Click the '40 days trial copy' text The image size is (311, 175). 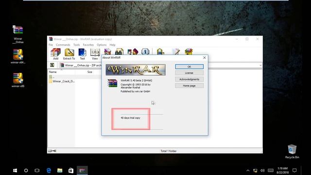point(131,118)
